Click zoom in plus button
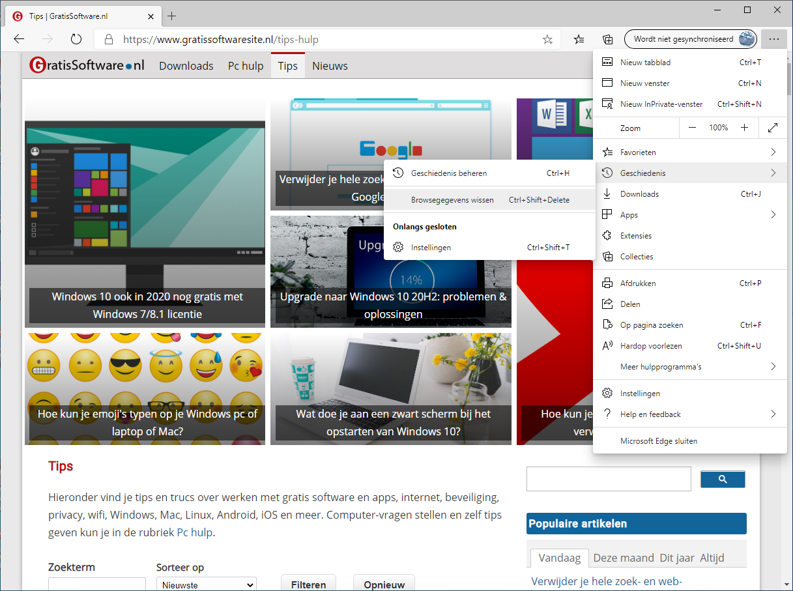 click(745, 128)
